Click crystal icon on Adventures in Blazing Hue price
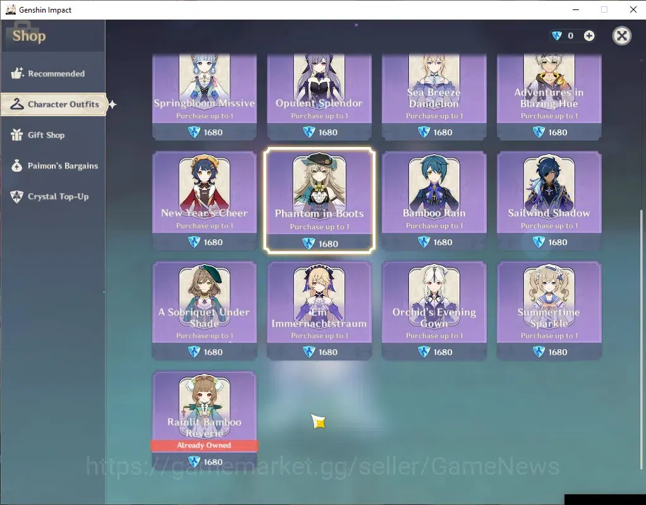This screenshot has height=505, width=646. click(539, 132)
